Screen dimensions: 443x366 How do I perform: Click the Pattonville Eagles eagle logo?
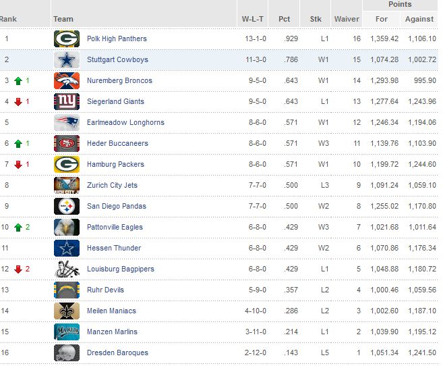click(x=67, y=227)
